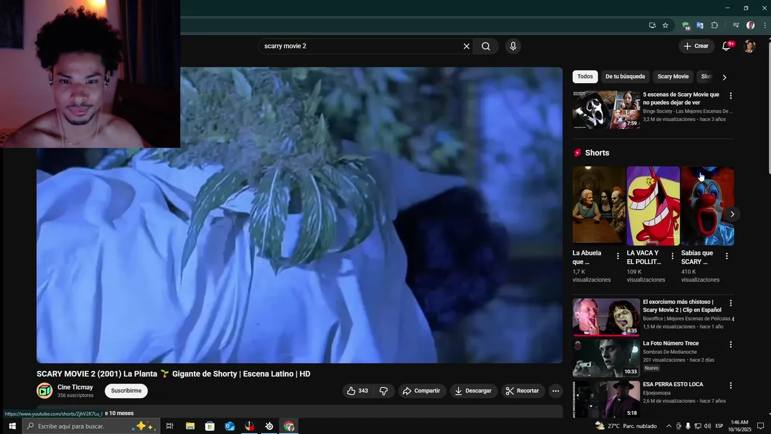
Task: Bookmark this page with the star
Action: pyautogui.click(x=666, y=25)
